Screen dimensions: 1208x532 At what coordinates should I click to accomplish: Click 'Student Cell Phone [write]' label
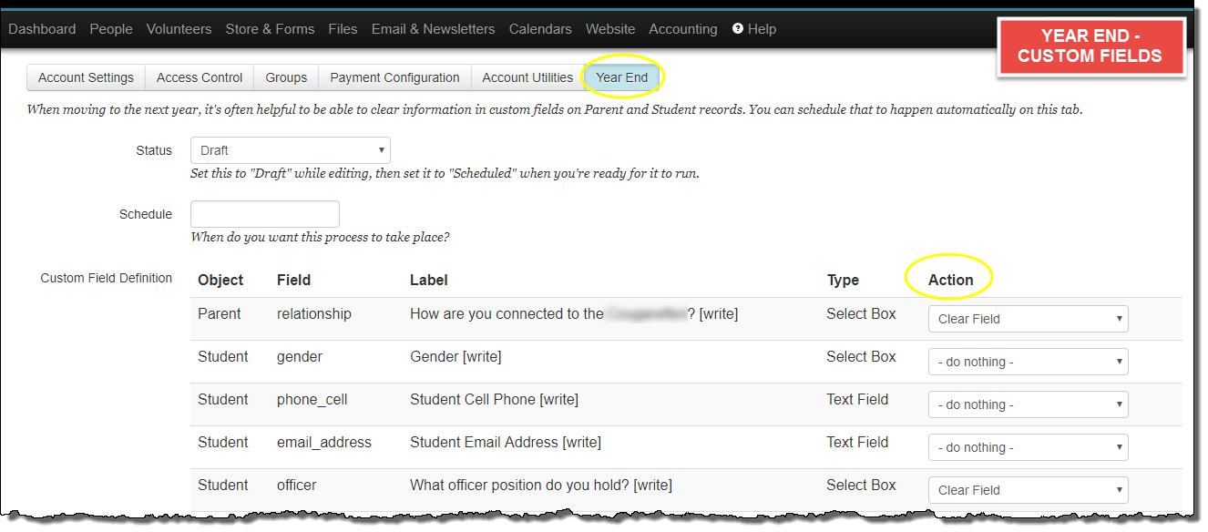[x=495, y=399]
